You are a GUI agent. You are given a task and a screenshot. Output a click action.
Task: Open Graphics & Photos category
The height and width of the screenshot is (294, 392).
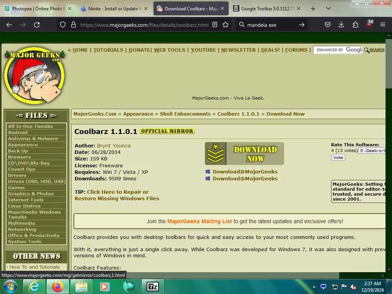point(31,194)
